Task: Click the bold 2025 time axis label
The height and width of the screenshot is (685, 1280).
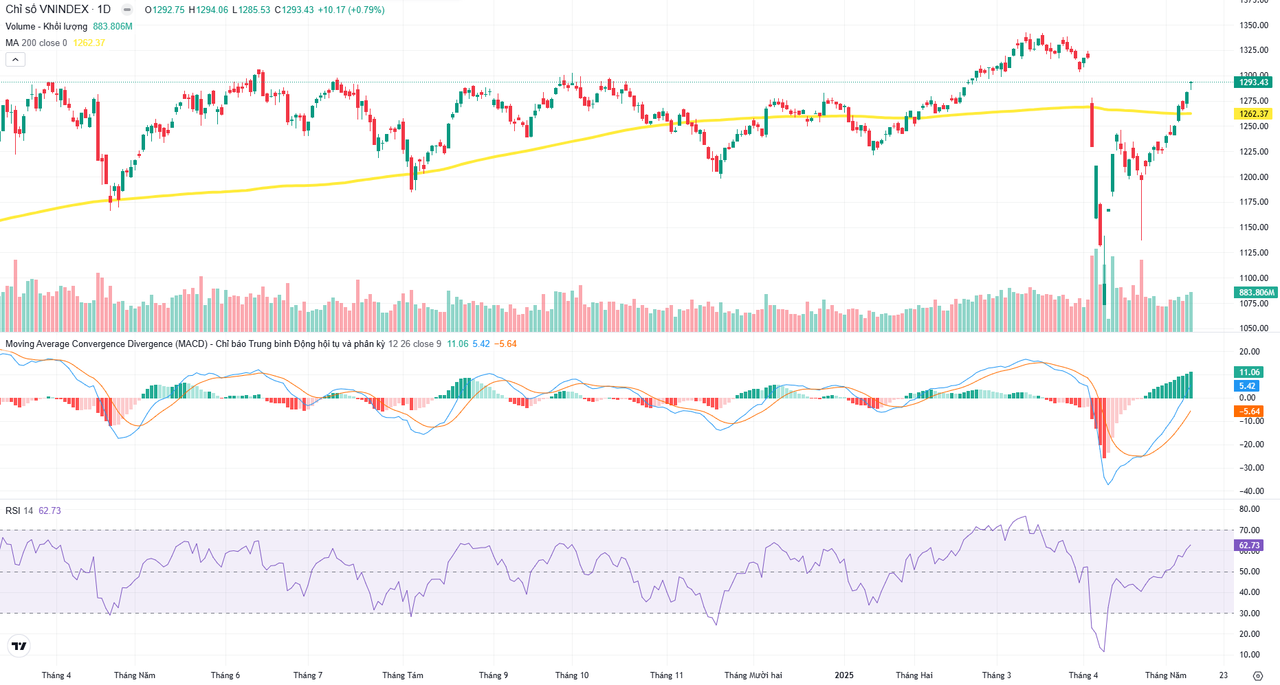Action: coord(844,675)
